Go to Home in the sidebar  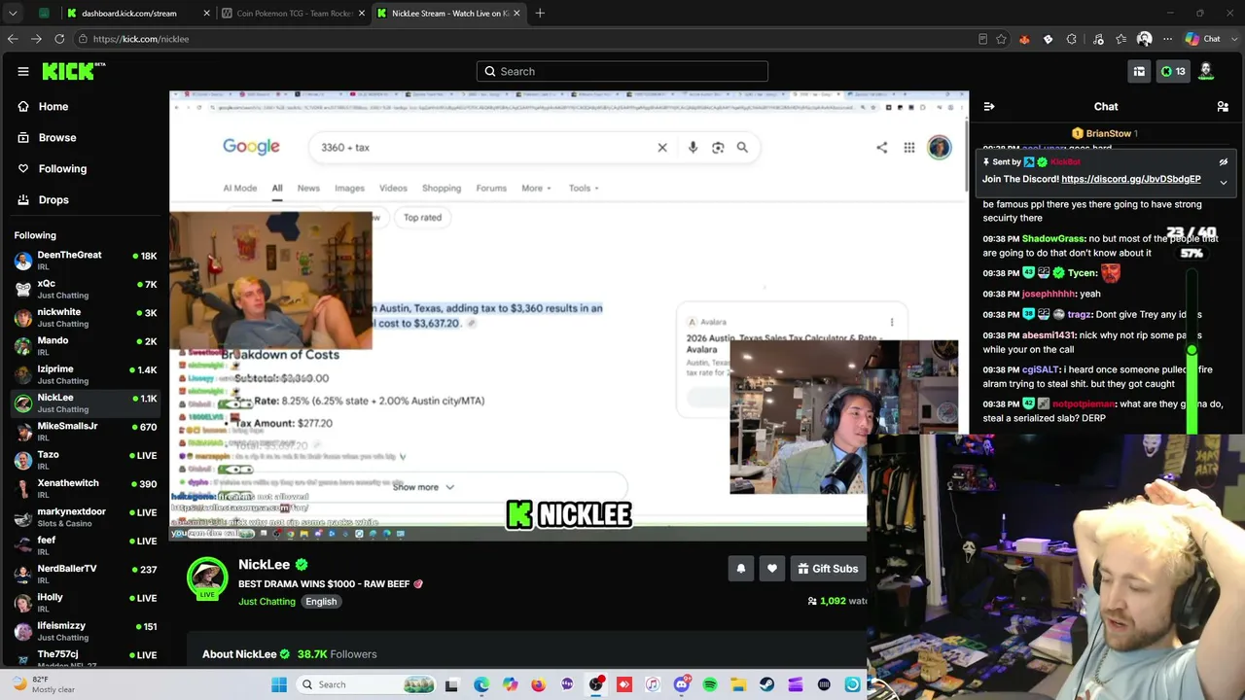[x=53, y=107]
